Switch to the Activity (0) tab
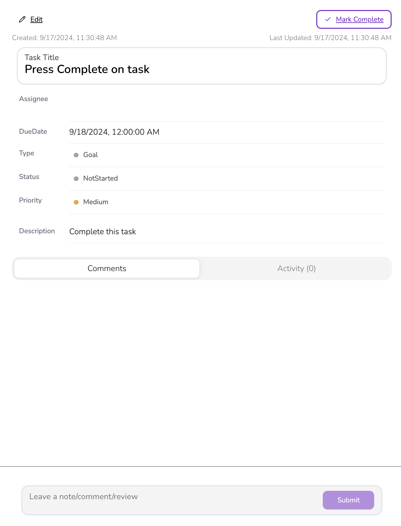 point(296,268)
